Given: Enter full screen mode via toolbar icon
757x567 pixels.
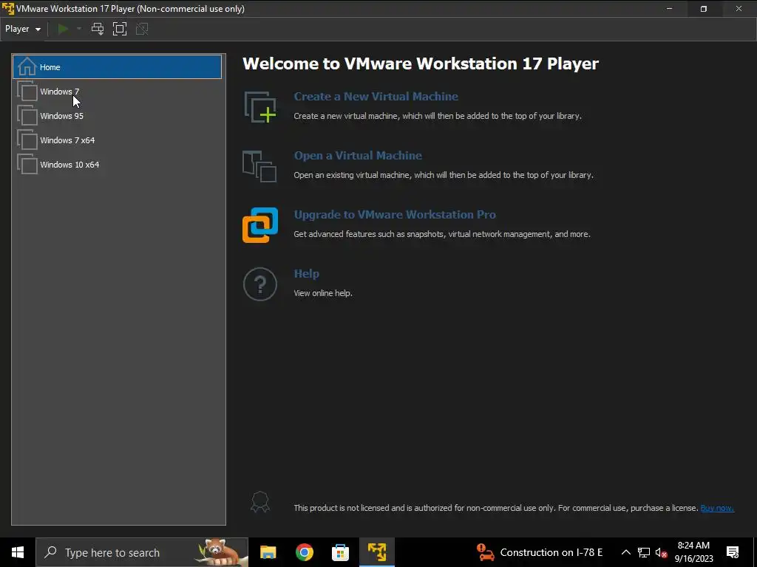Looking at the screenshot, I should [120, 29].
